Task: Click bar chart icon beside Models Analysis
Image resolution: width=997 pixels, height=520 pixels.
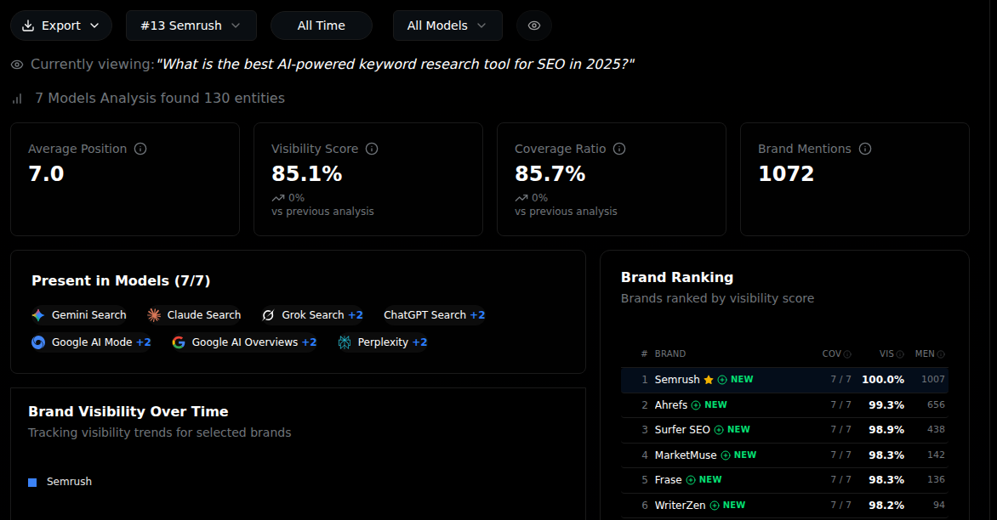Action: click(17, 99)
